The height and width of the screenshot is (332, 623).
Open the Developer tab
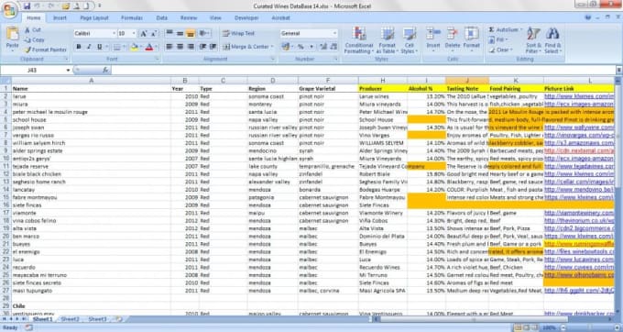pyautogui.click(x=246, y=18)
